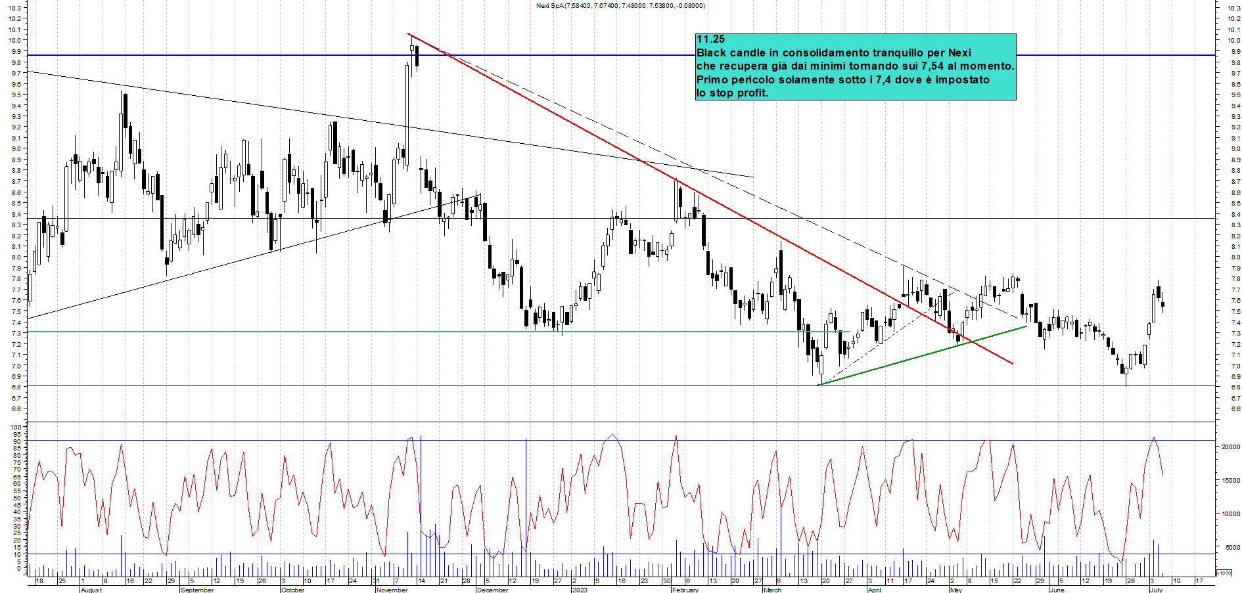Click '6.6' on the right price axis
Image resolution: width=1242 pixels, height=593 pixels.
[1235, 409]
